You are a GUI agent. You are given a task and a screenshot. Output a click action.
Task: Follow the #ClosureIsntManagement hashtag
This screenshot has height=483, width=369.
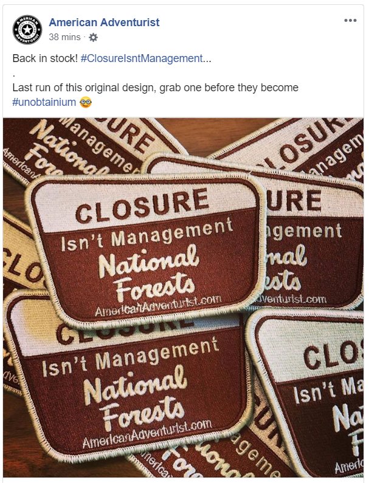point(142,58)
